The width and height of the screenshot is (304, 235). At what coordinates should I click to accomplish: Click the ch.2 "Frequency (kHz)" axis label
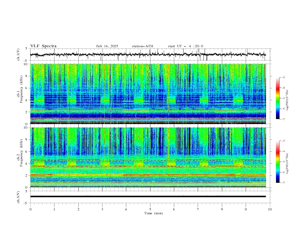(x=21, y=152)
